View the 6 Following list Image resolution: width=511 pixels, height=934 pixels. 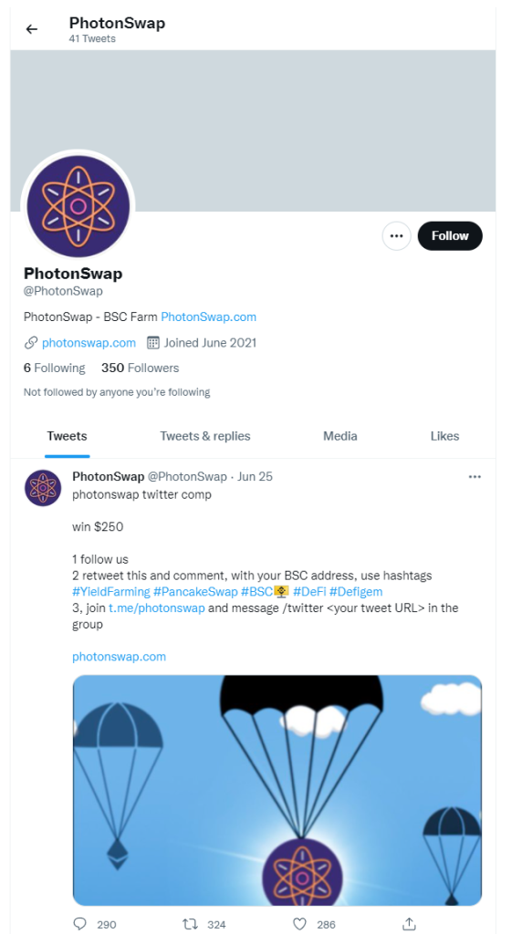[x=54, y=368]
